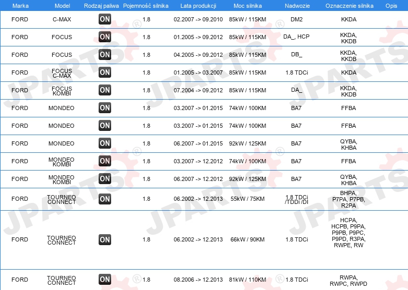Click KKDA engine code in the FOCUS C-MAX row
The image size is (408, 290).
click(x=349, y=72)
